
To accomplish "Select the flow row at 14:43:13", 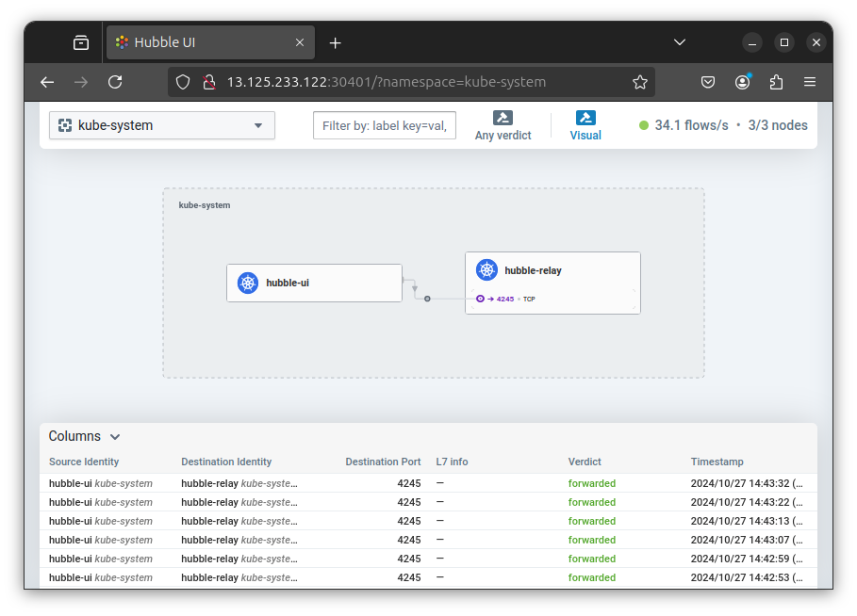I will click(x=428, y=521).
